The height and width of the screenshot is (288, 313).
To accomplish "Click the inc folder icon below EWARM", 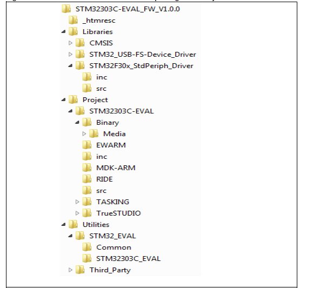I will [87, 156].
